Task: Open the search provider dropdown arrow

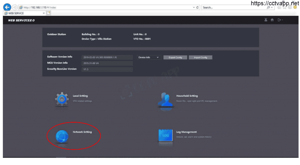Action: click(x=272, y=7)
